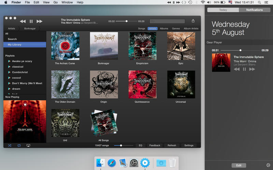Image resolution: width=273 pixels, height=170 pixels.
Task: Open Gear Player icon in dock
Action: [x=145, y=163]
